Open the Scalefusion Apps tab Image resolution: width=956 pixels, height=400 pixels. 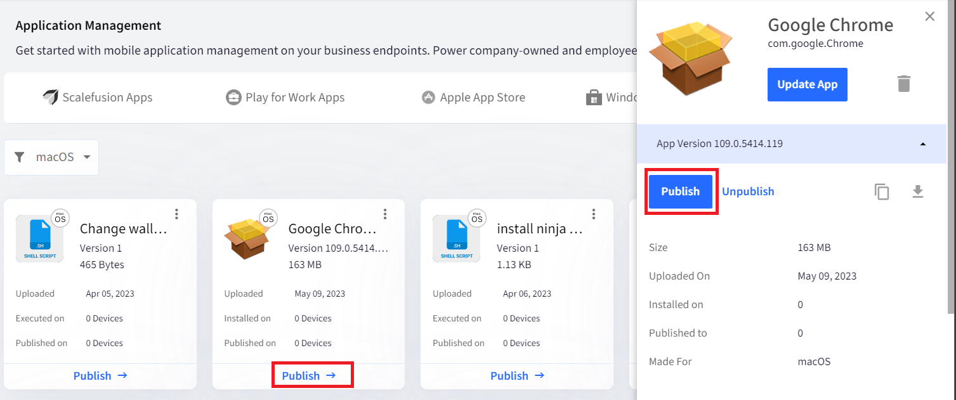point(98,98)
